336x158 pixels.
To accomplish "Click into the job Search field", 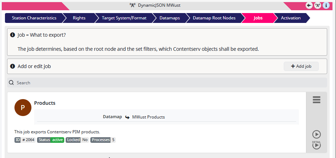I will coord(167,83).
